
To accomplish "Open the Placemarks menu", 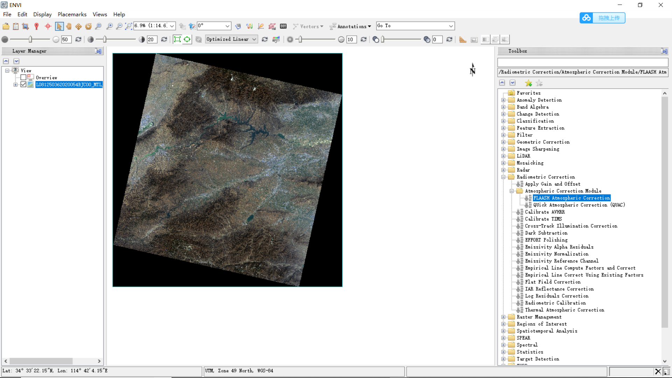I will click(72, 14).
